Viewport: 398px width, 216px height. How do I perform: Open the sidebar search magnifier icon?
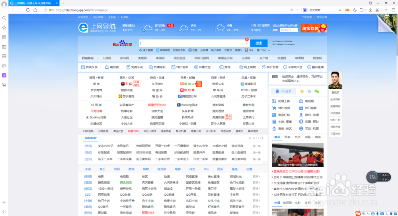[4, 18]
